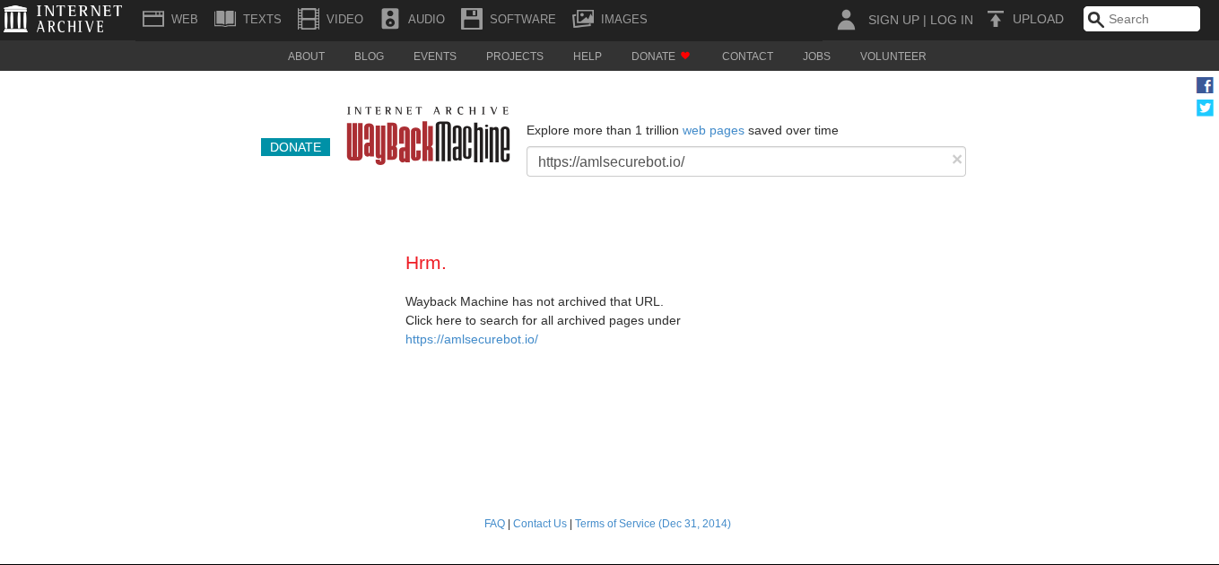Clear the Wayback URL field
1219x565 pixels.
point(957,160)
